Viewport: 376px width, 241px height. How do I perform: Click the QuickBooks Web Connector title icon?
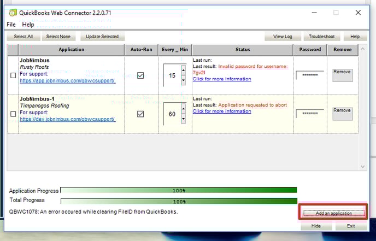coord(13,13)
